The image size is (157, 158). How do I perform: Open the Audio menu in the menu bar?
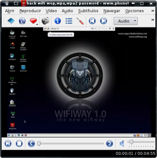point(67,11)
